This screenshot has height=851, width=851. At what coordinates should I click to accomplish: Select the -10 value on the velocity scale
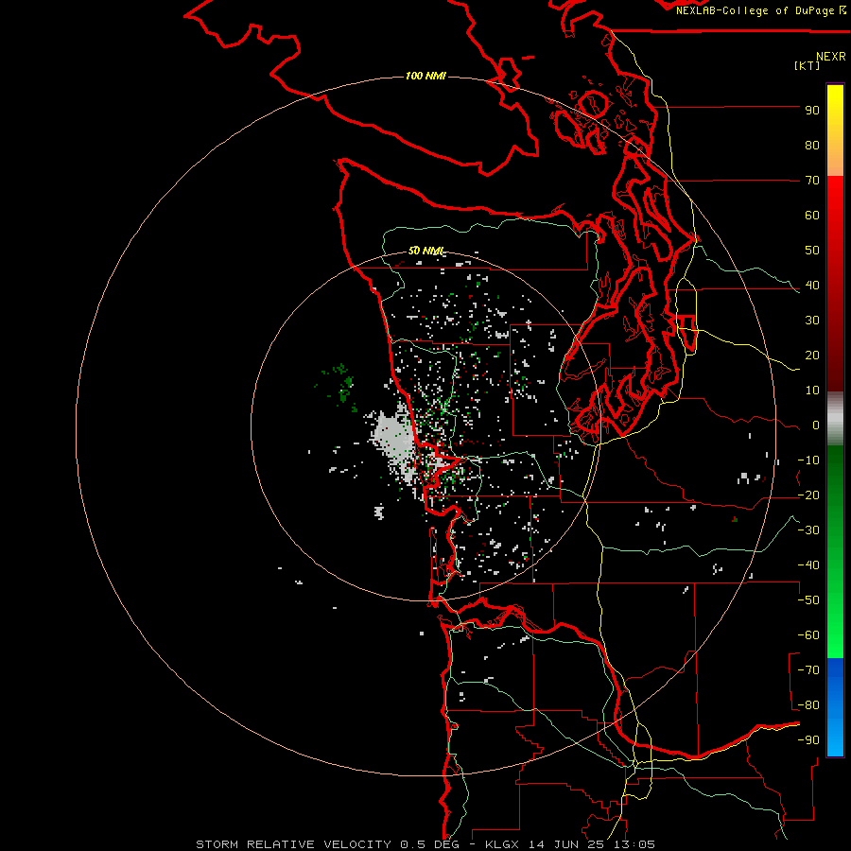click(x=808, y=460)
